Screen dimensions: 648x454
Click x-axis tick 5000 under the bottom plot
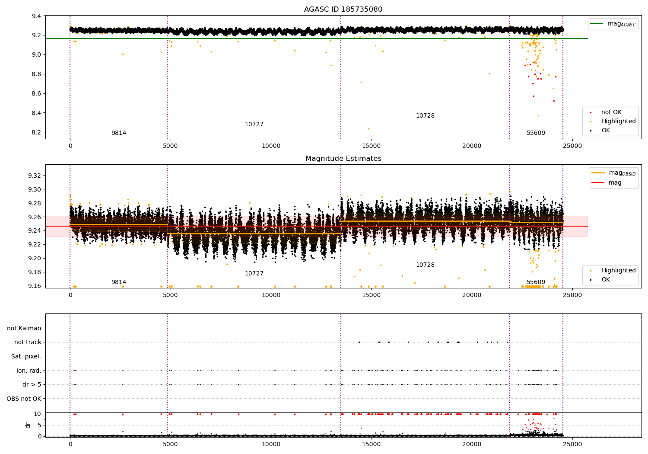171,444
